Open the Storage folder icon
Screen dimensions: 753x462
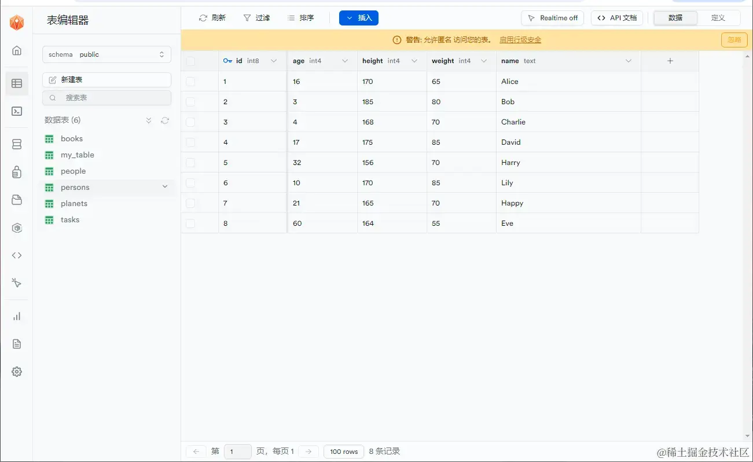pos(17,200)
